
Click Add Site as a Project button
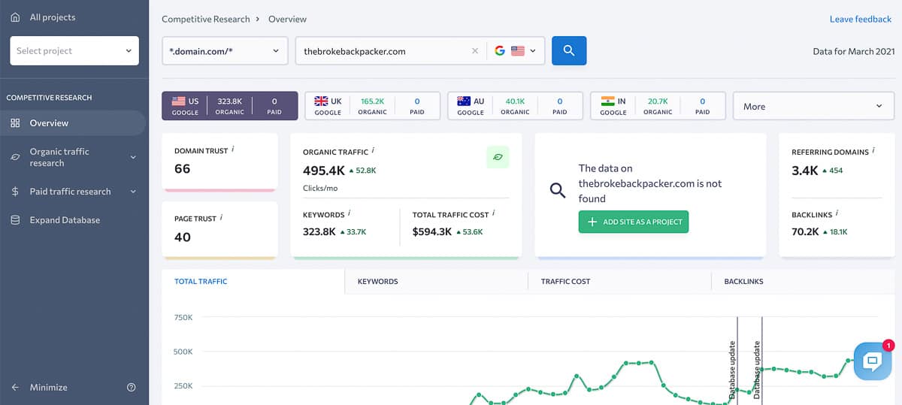point(634,222)
